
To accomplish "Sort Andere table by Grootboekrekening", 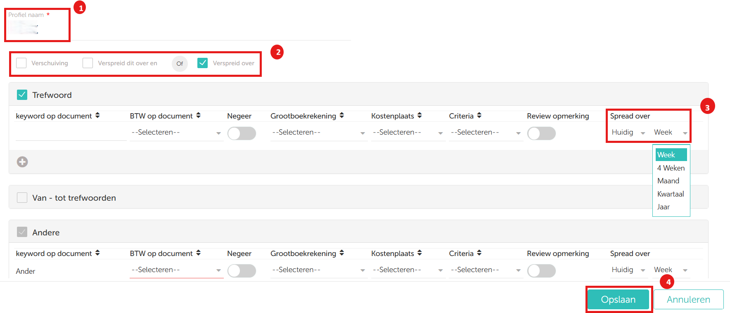I will (x=342, y=253).
